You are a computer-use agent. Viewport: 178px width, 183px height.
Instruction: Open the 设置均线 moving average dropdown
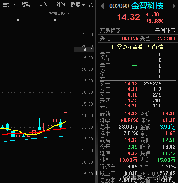[x=59, y=13]
